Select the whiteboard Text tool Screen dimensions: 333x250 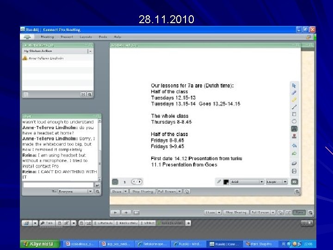tap(294, 129)
